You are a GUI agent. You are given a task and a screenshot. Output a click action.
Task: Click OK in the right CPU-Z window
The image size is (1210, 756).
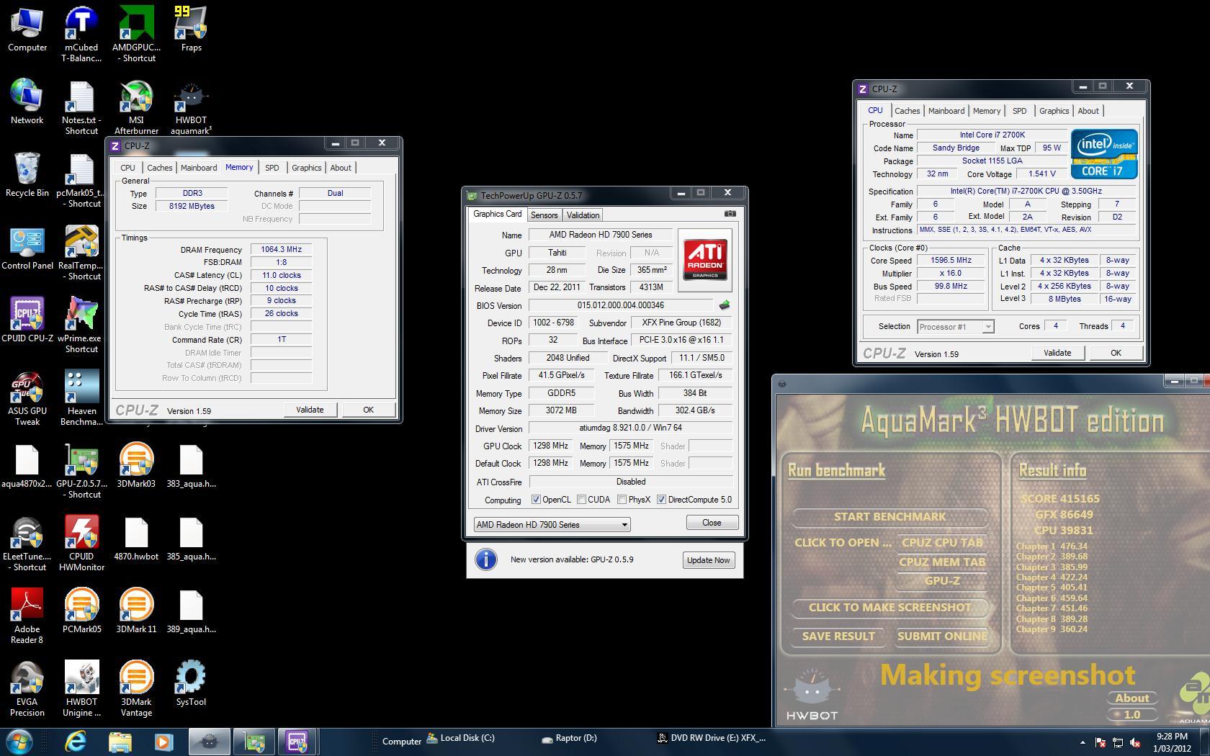(x=1115, y=353)
